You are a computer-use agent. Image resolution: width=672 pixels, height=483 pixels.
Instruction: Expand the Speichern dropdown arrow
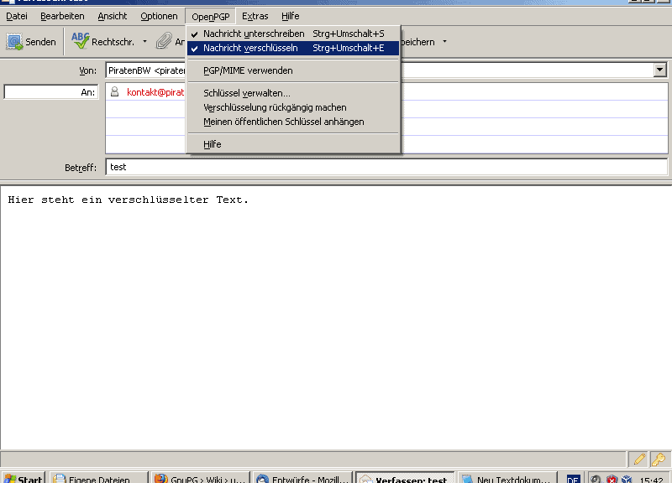pyautogui.click(x=444, y=41)
